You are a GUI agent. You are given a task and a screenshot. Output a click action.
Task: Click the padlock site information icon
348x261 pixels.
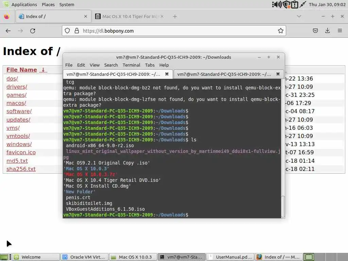(77, 31)
